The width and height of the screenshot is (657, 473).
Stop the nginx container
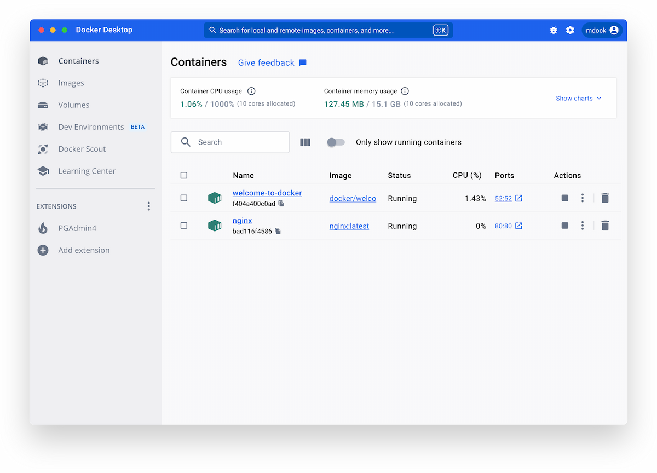tap(564, 226)
